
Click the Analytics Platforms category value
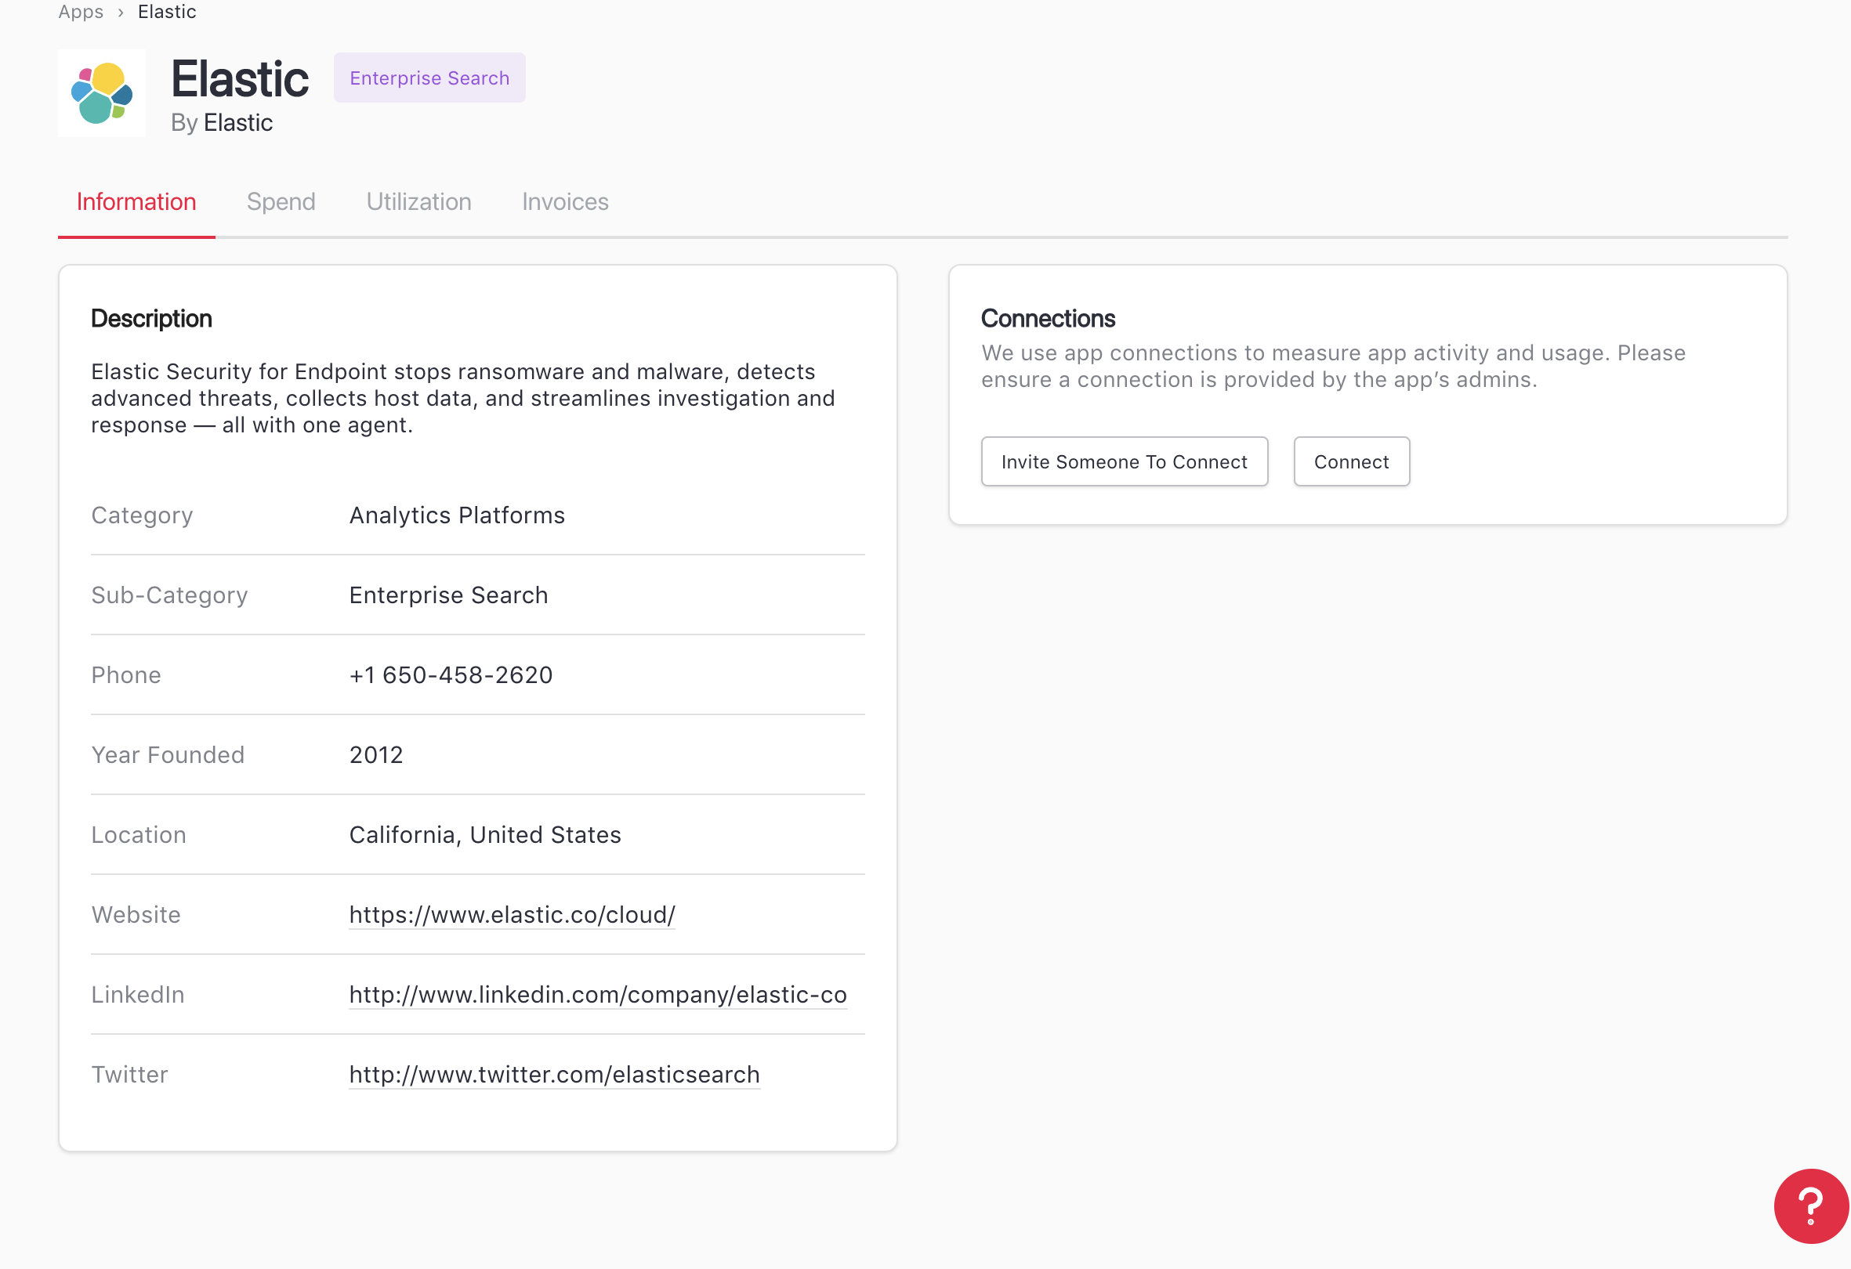457,515
